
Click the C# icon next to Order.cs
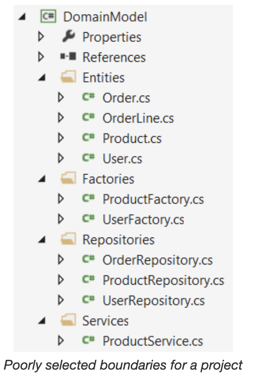pos(89,97)
